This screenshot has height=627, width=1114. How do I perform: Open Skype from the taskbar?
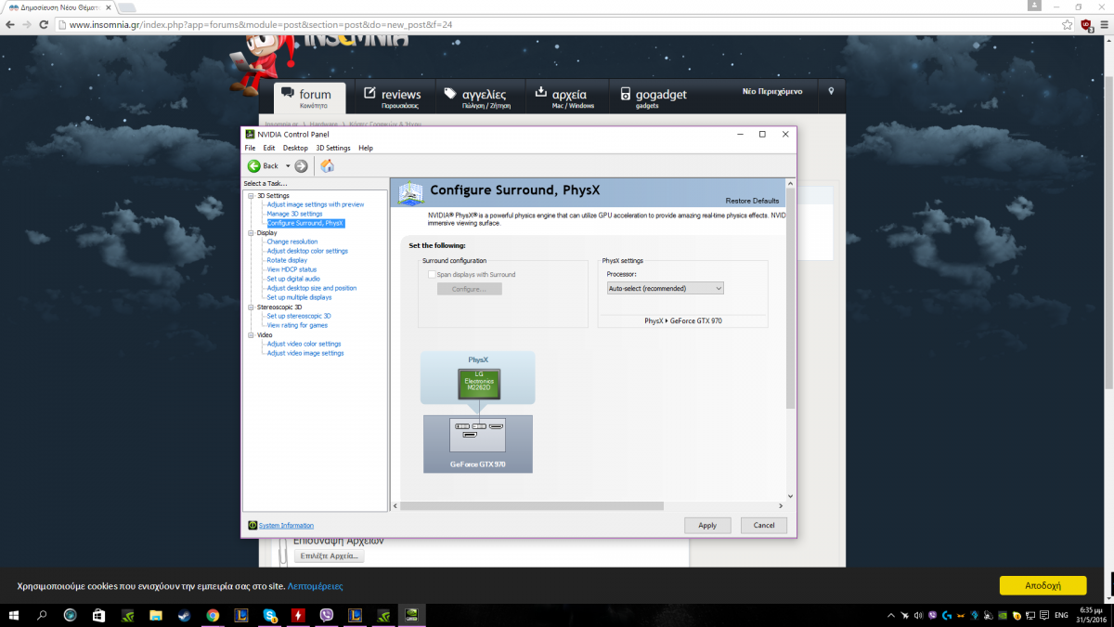pos(269,615)
